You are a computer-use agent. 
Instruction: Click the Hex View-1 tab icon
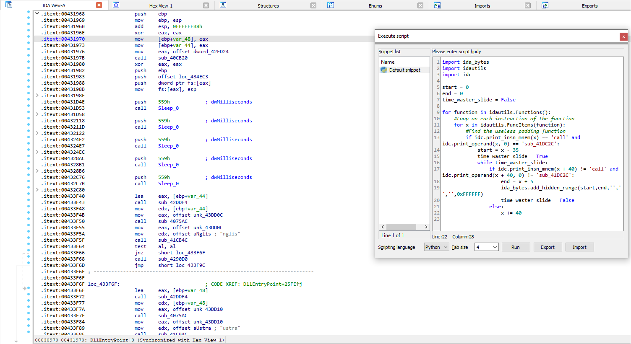point(116,5)
